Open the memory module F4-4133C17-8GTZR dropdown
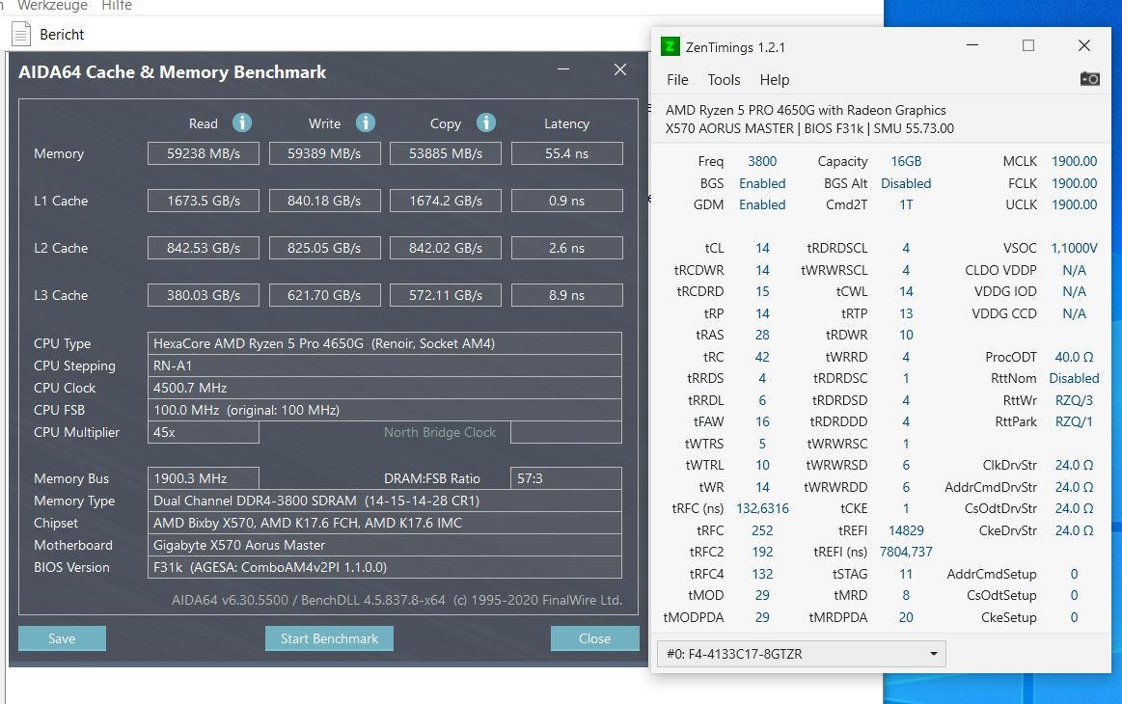 click(802, 654)
